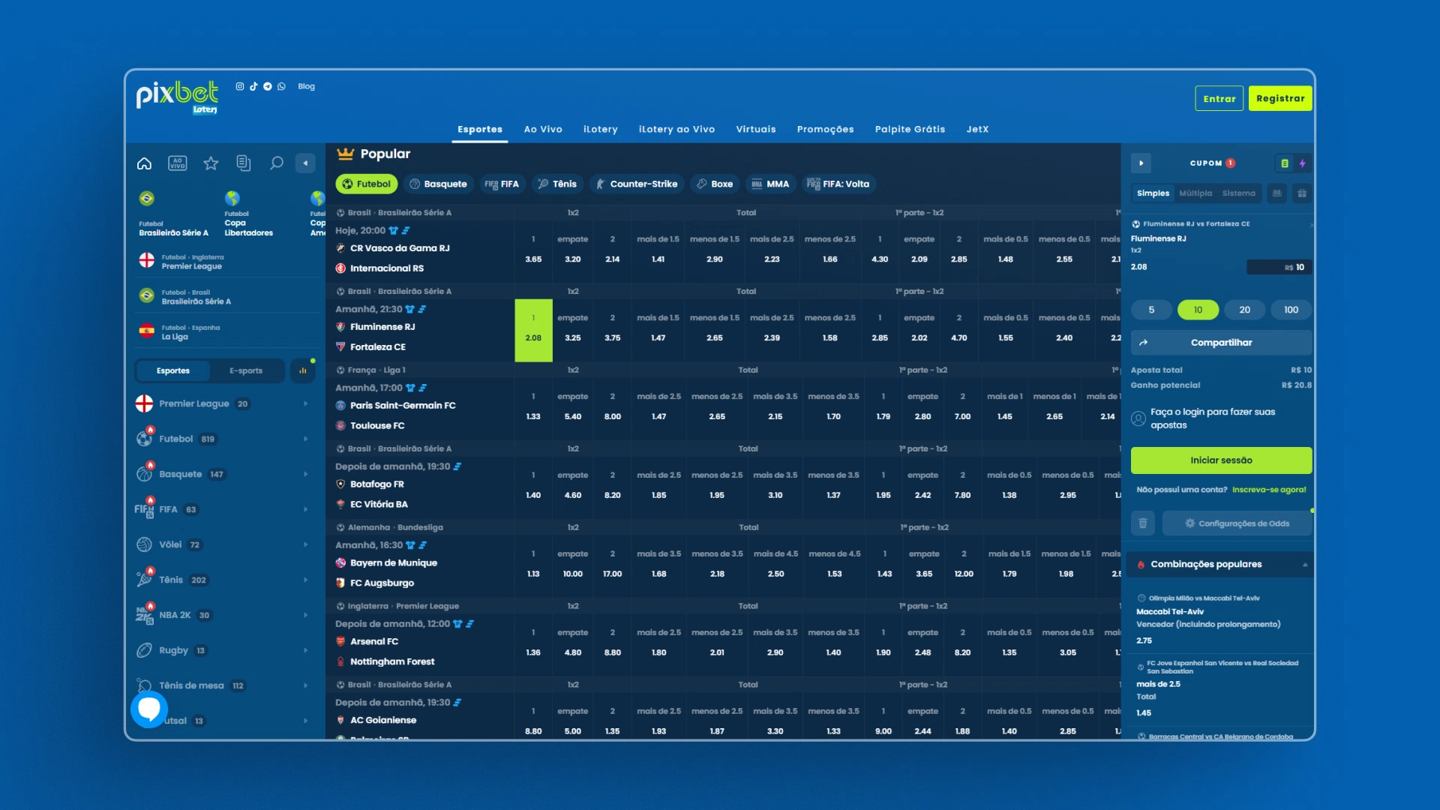Click the Compartilhar button
The height and width of the screenshot is (810, 1440).
(1221, 343)
